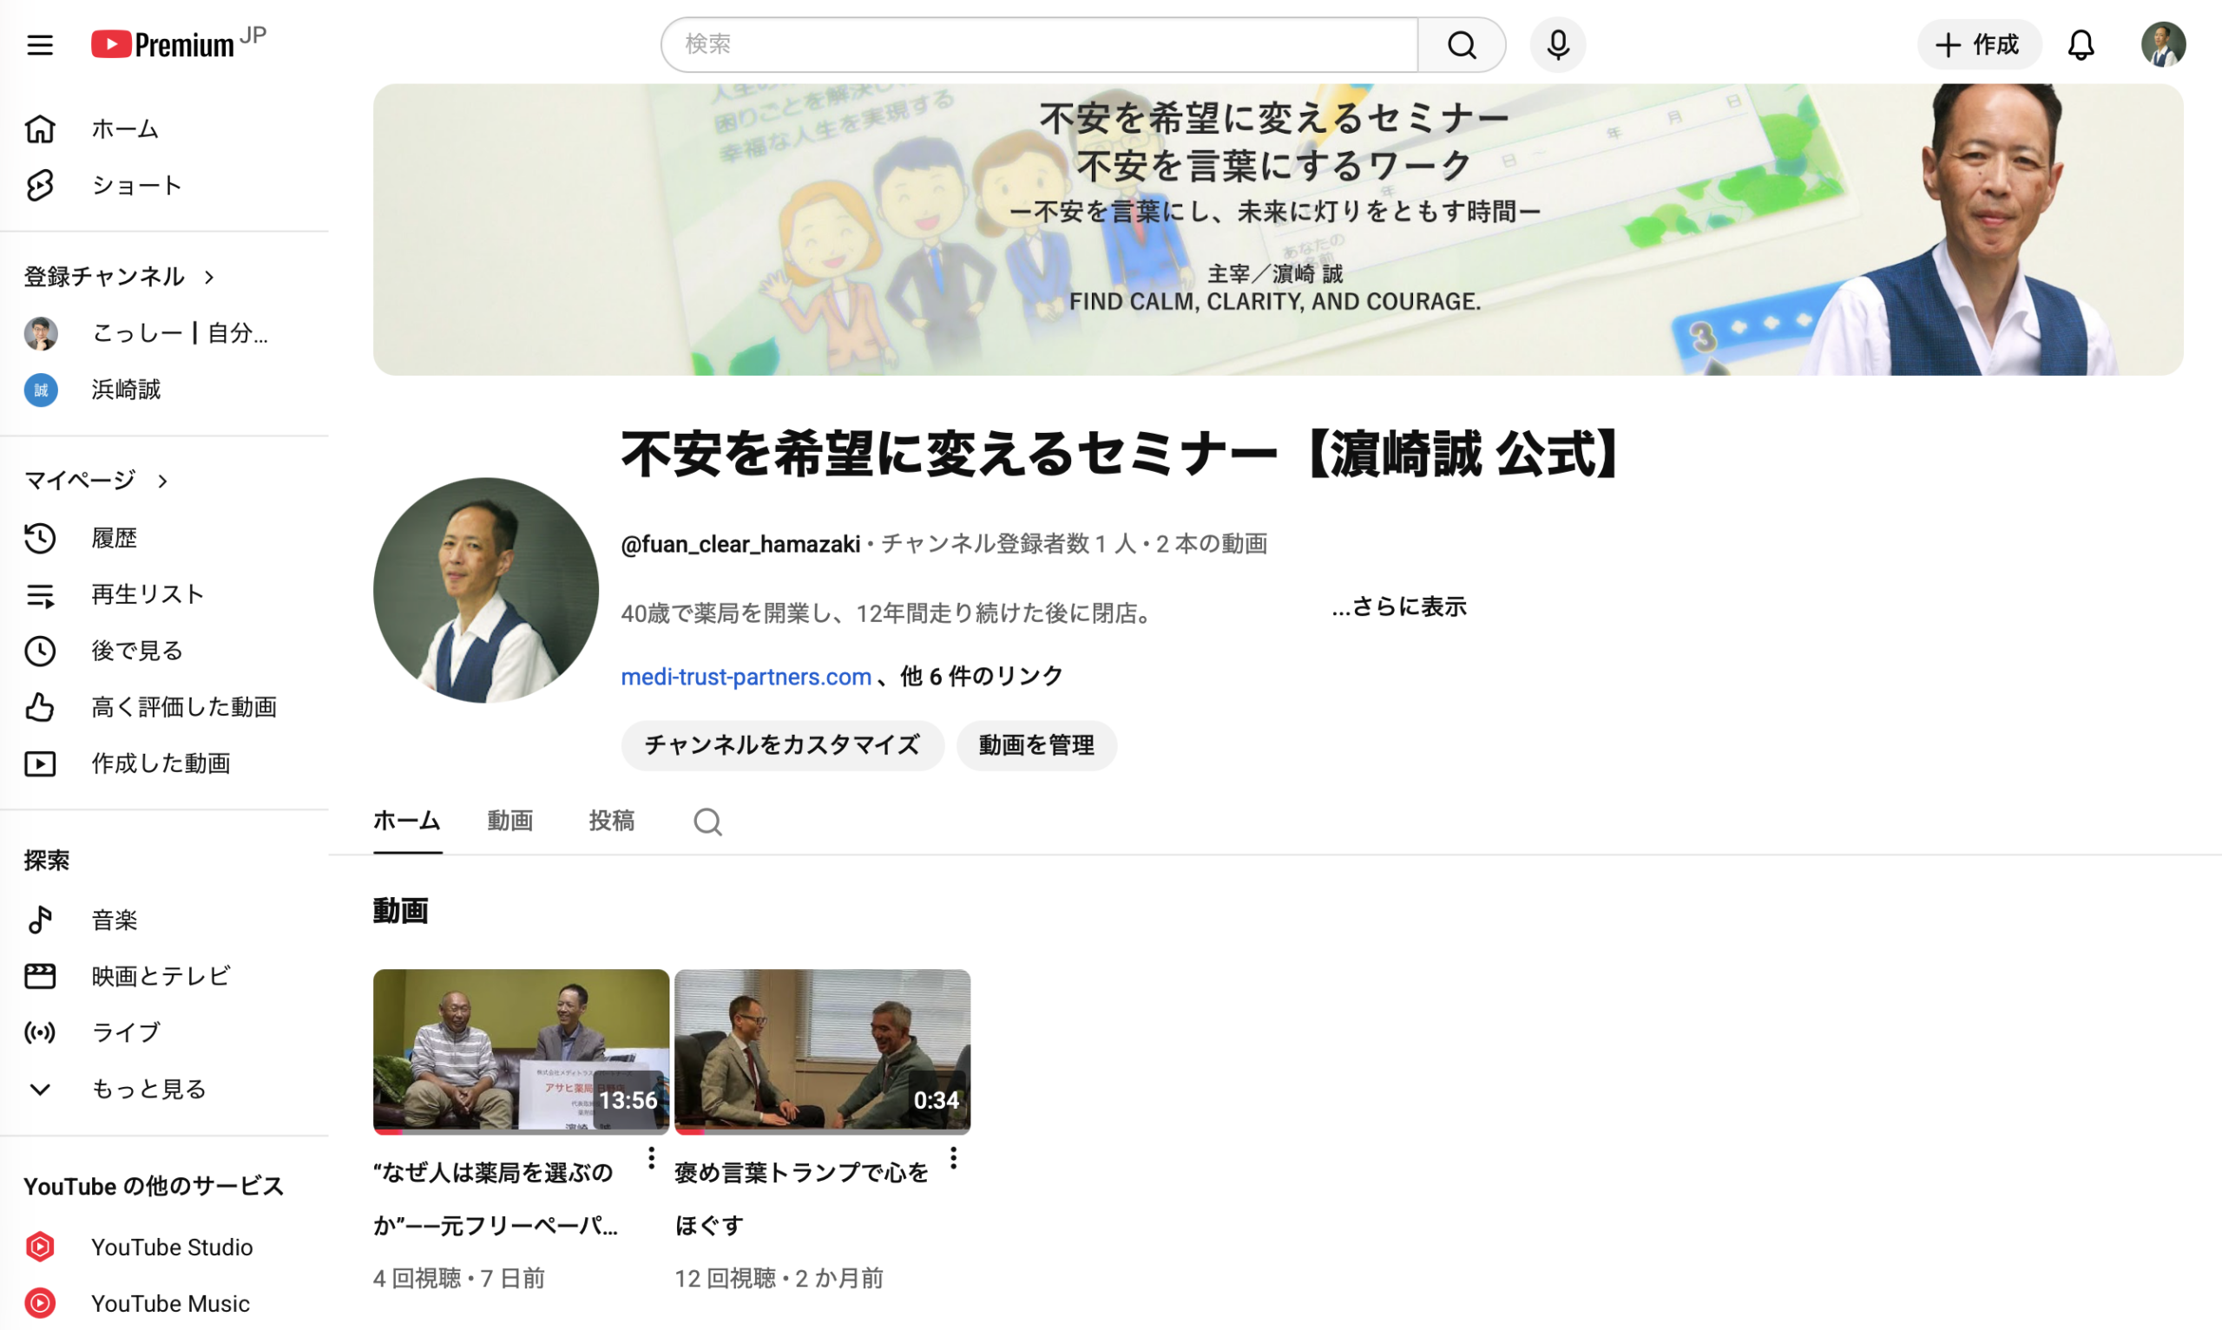The image size is (2222, 1330).
Task: Show full description via ...さらに表示
Action: (x=1398, y=606)
